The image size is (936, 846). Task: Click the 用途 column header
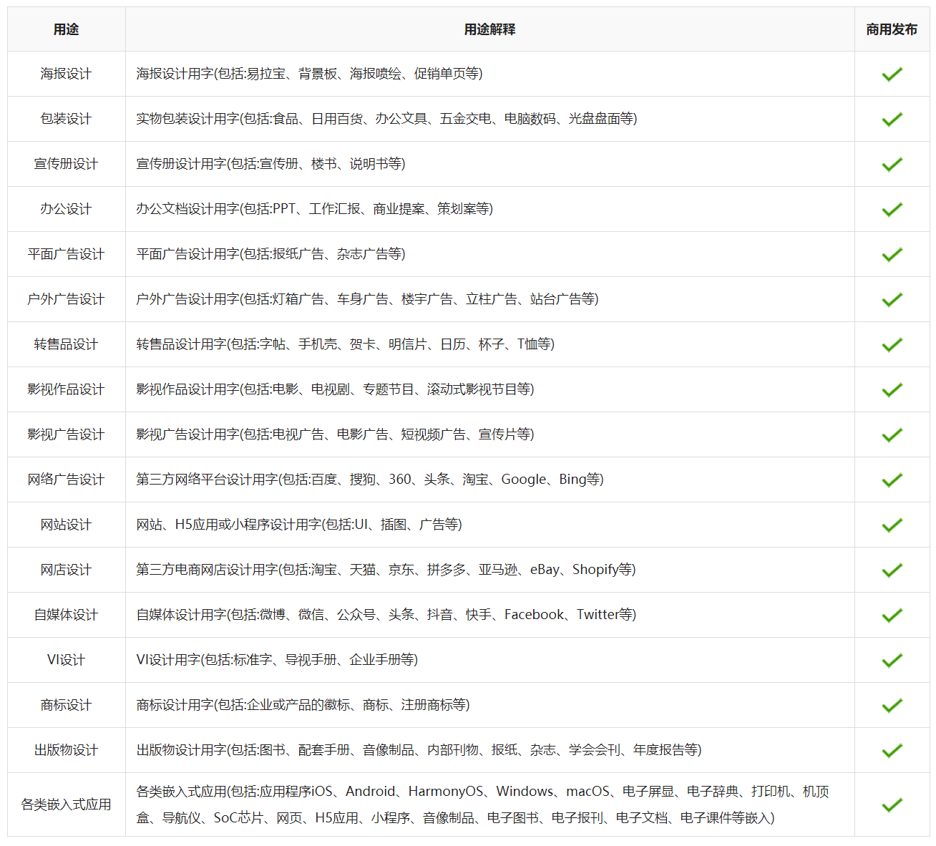[67, 29]
